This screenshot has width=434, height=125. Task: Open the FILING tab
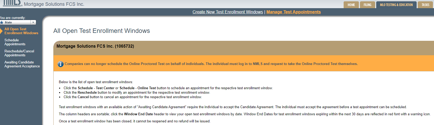coord(367,5)
